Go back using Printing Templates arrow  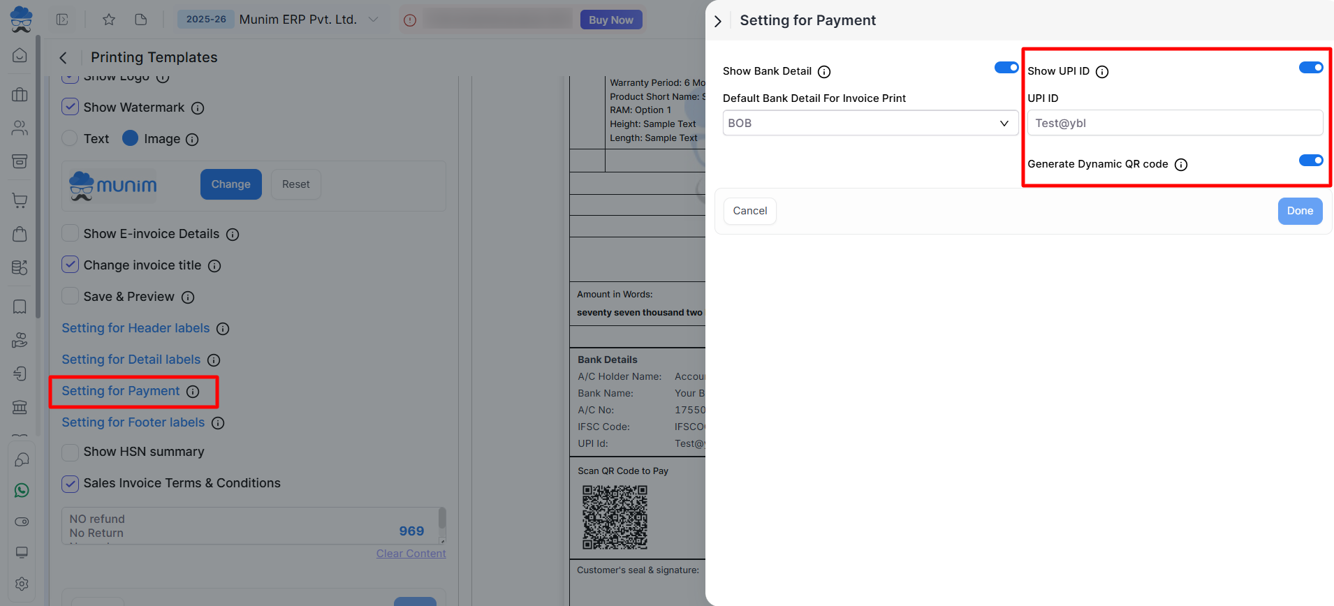(64, 58)
